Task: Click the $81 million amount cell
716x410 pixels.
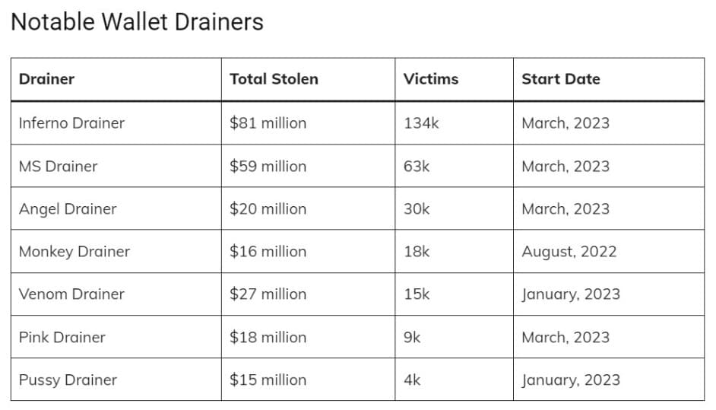Action: tap(268, 123)
